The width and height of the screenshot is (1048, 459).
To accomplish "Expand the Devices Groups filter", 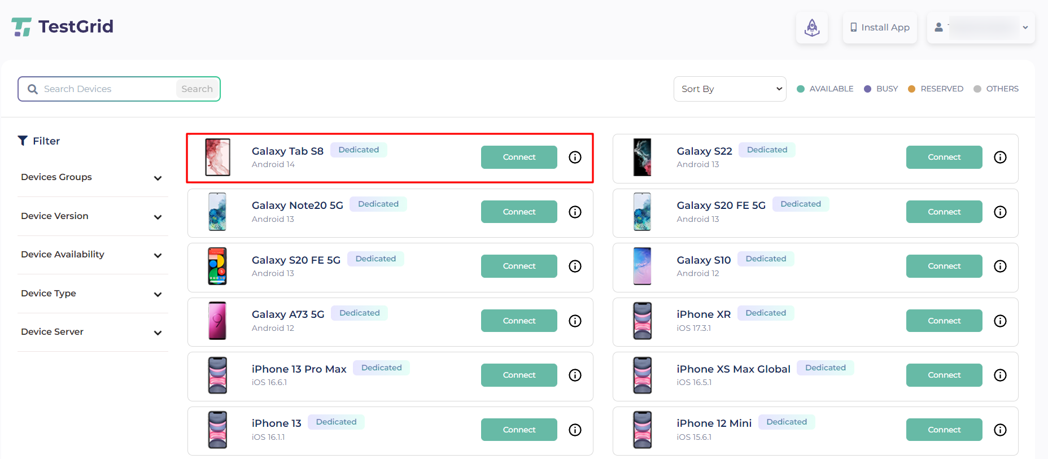I will point(92,177).
